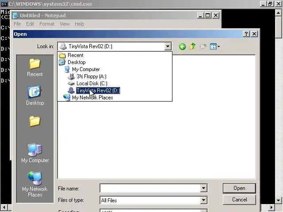The image size is (283, 212).
Task: Click the Create New Folder toolbar icon
Action: tap(203, 47)
